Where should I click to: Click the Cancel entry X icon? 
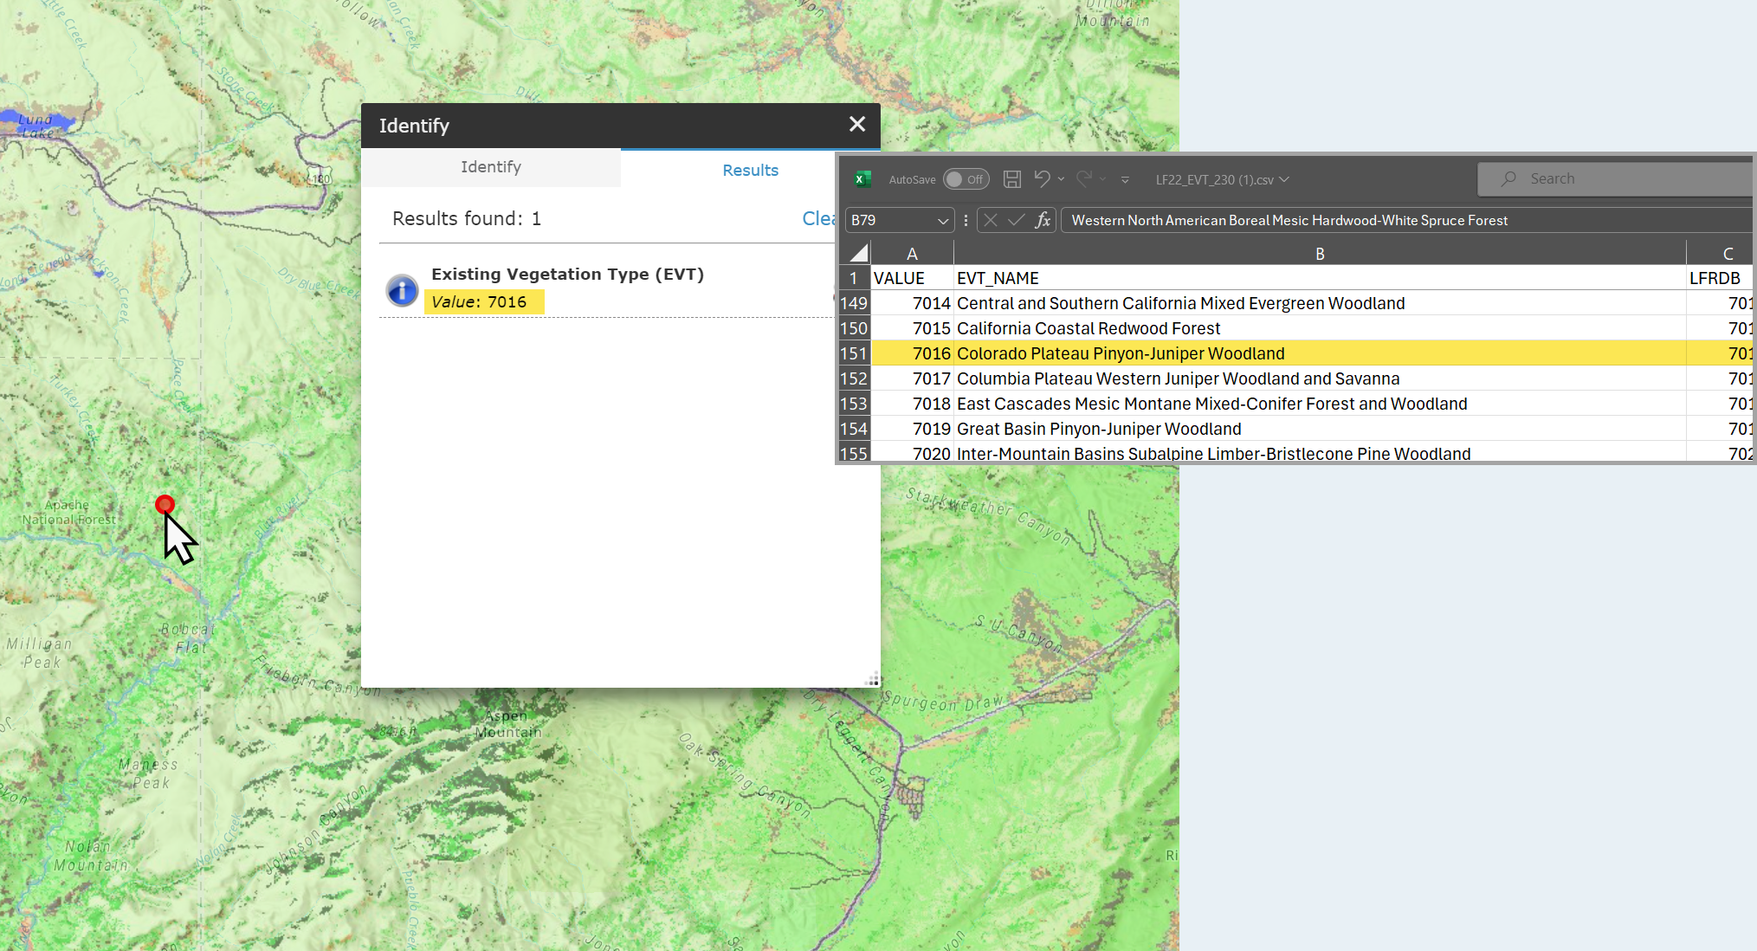(x=991, y=220)
